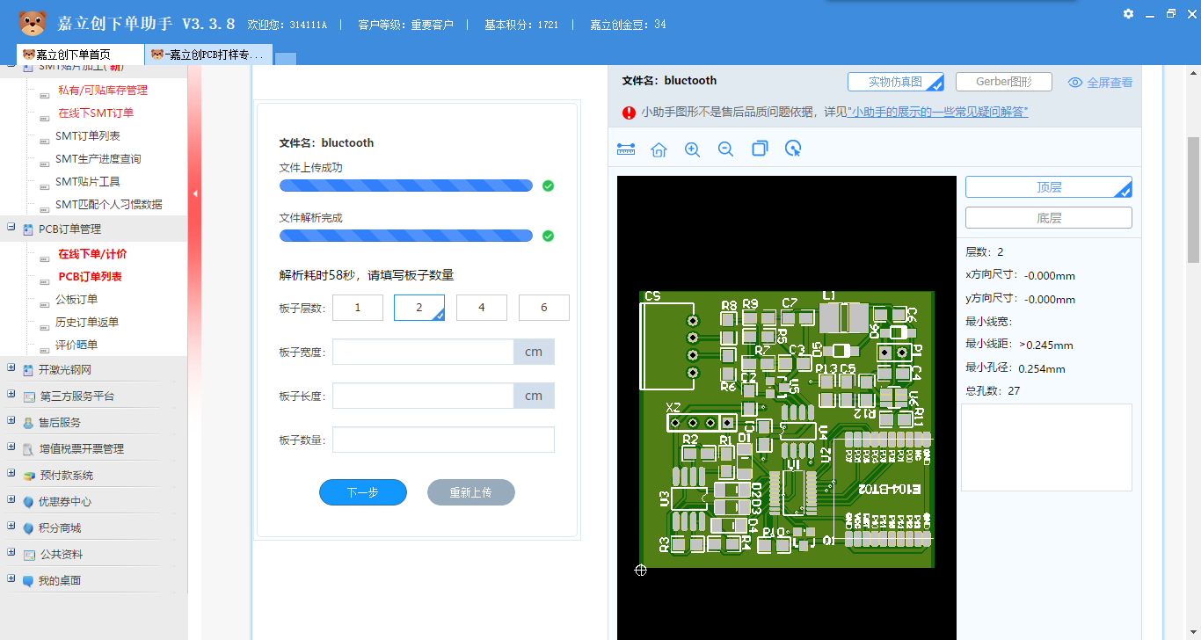Zoom in on the PCB preview
This screenshot has height=640, width=1201.
click(x=692, y=149)
